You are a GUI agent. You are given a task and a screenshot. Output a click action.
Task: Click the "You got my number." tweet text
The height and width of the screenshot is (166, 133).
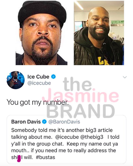37,102
